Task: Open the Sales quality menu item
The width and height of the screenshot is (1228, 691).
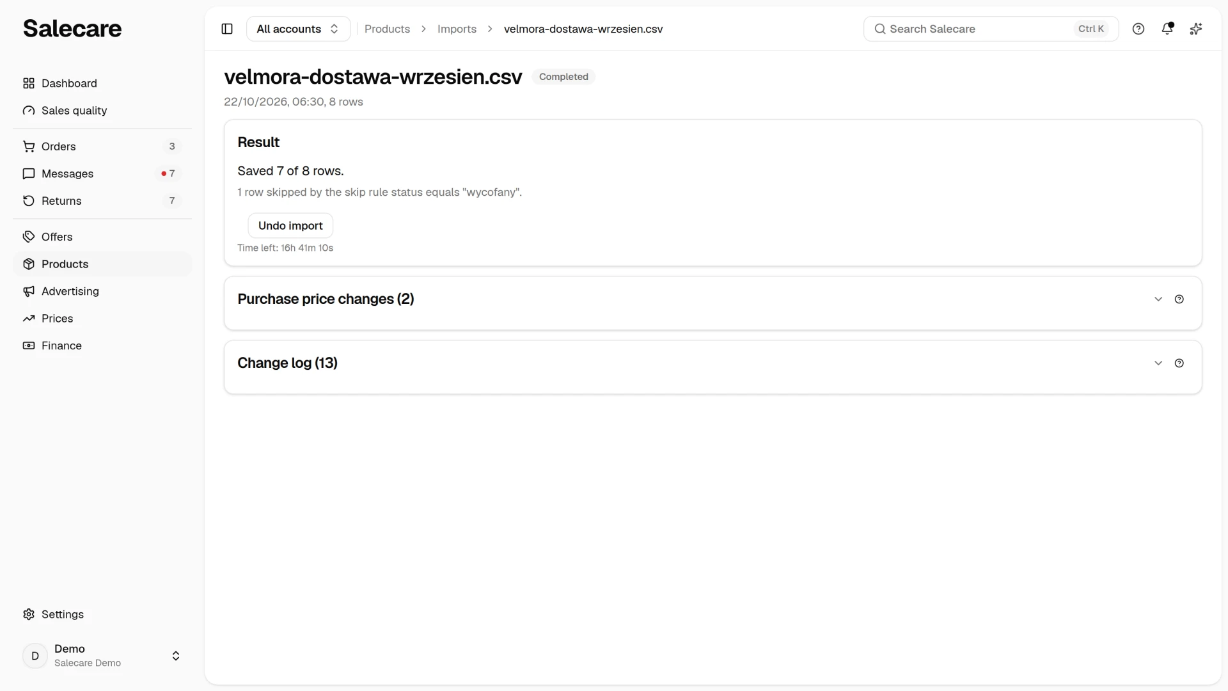Action: (x=102, y=111)
